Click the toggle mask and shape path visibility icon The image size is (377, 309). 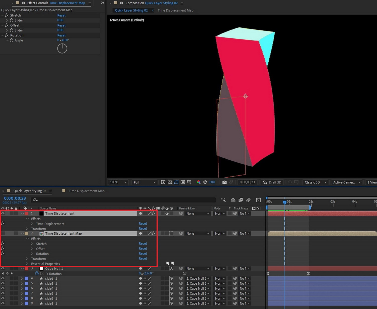pos(176,182)
